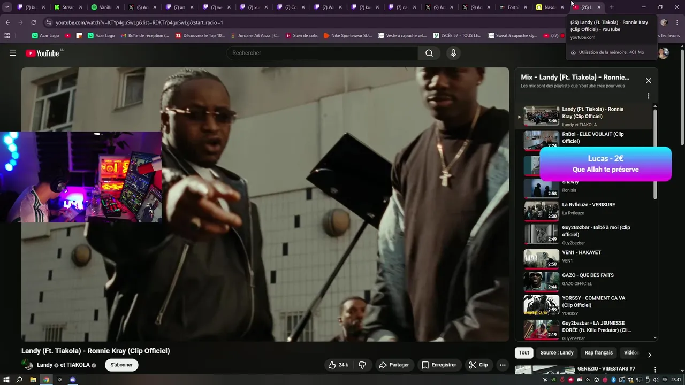Switch to the Nasdaq tab
Image resolution: width=685 pixels, height=385 pixels.
click(x=550, y=7)
